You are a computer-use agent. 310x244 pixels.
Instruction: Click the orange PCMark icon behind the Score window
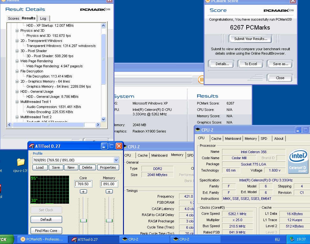201,79
